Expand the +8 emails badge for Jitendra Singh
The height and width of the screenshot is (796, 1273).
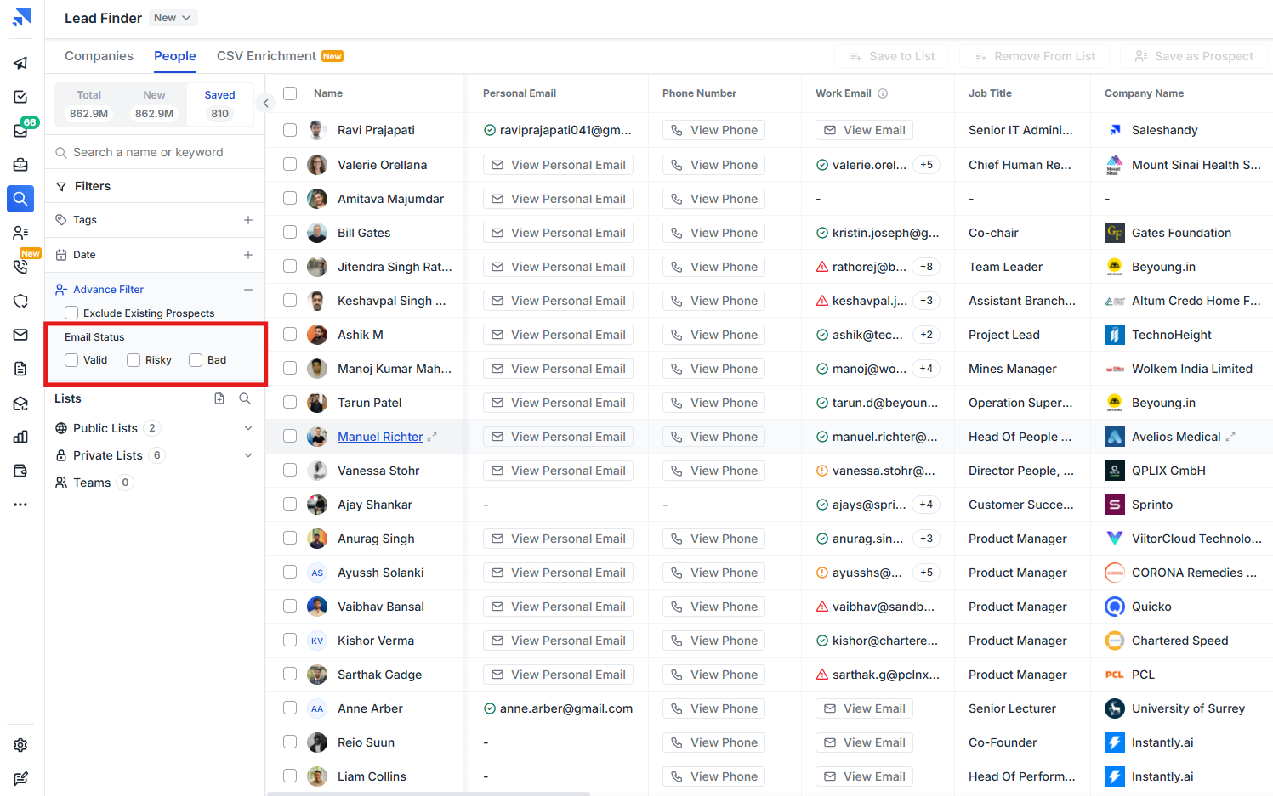(x=926, y=267)
